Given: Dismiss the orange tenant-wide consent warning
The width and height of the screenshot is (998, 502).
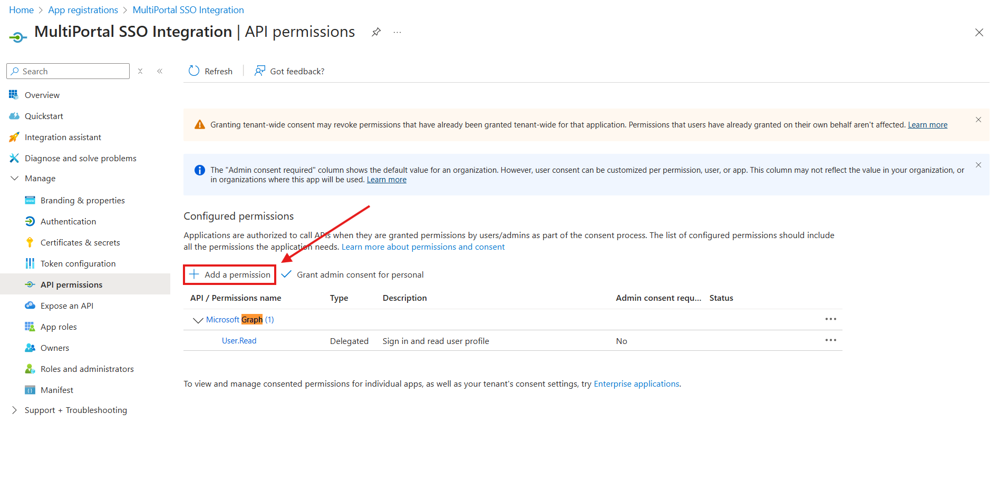Looking at the screenshot, I should point(978,120).
